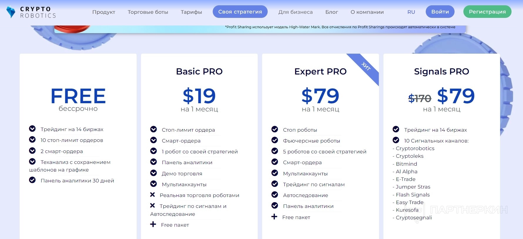Click X mark beside Трейдинг по сигналам

(x=152, y=206)
